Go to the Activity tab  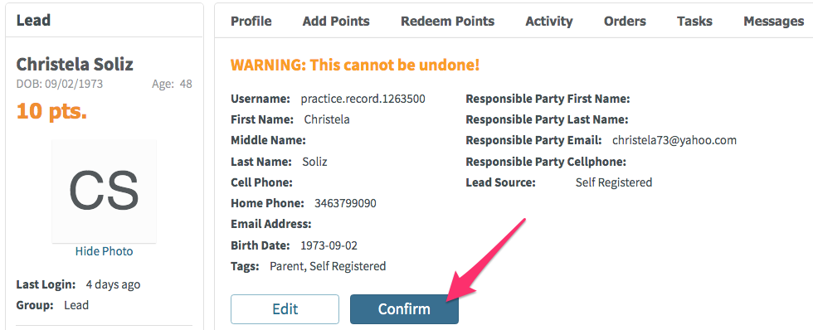[x=549, y=22]
